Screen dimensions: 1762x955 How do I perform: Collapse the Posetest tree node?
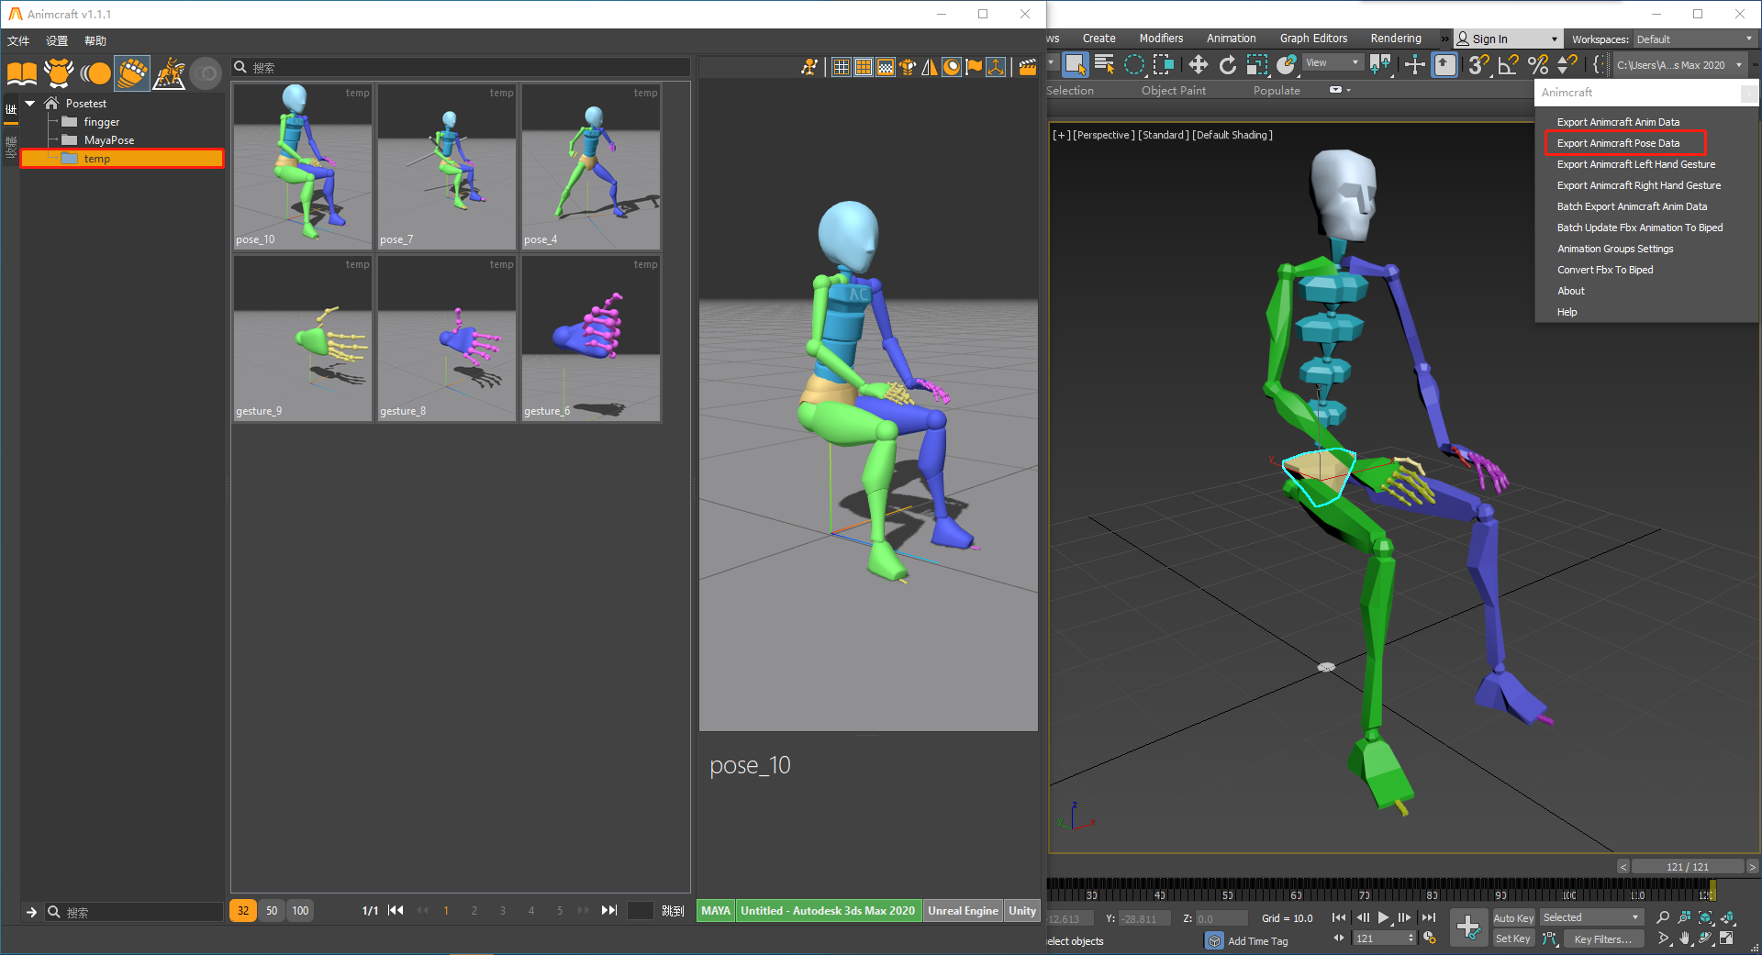30,104
